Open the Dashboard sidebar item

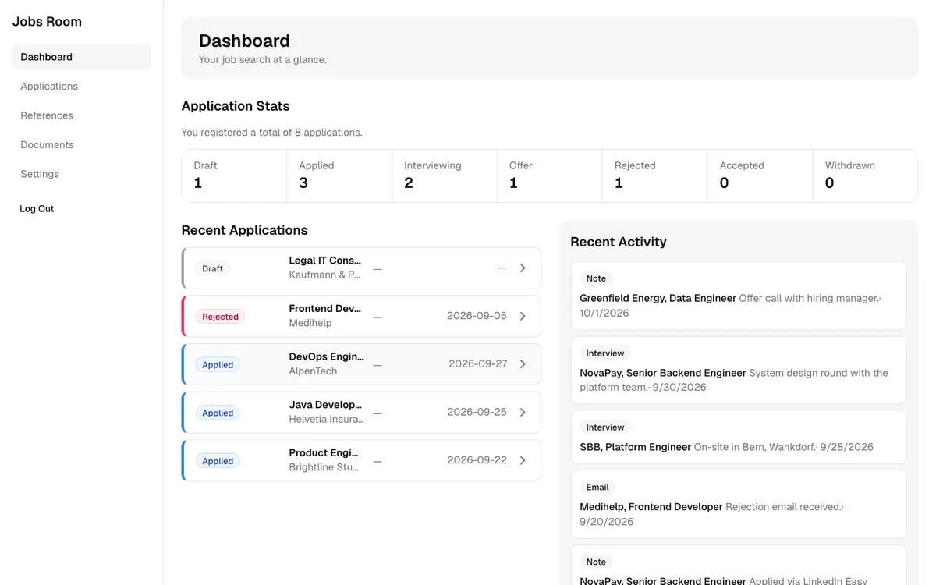pyautogui.click(x=81, y=57)
